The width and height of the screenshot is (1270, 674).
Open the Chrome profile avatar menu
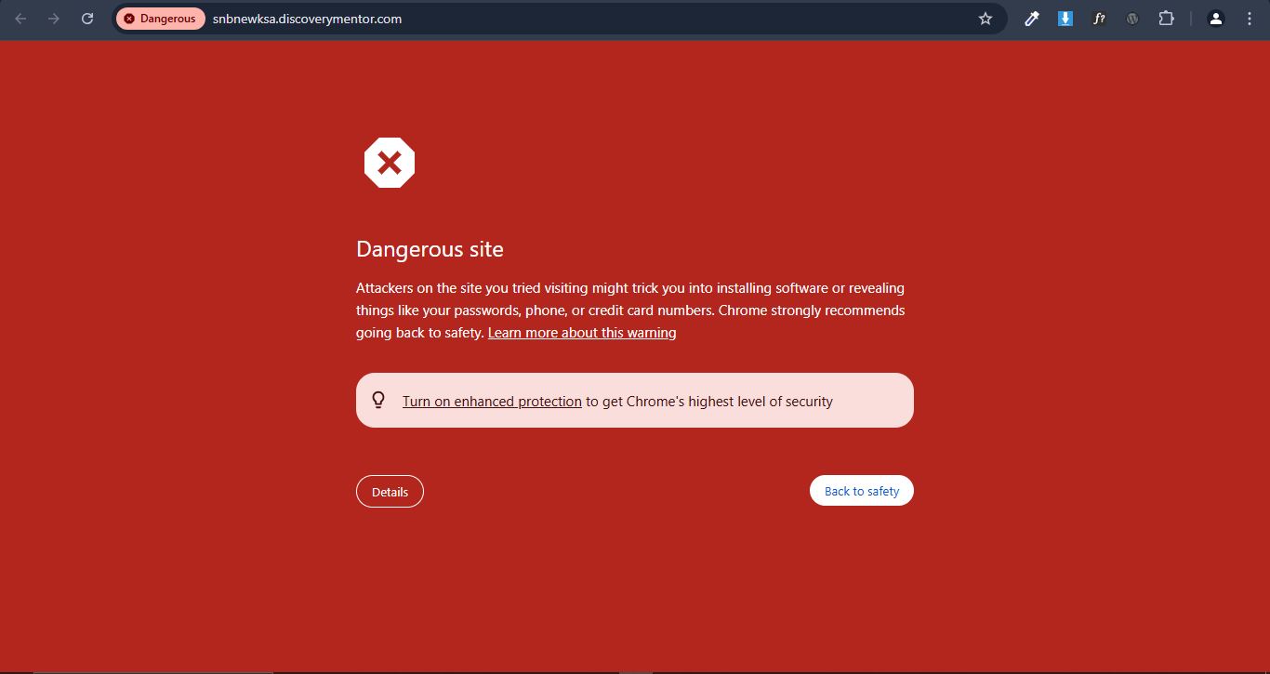pos(1216,19)
